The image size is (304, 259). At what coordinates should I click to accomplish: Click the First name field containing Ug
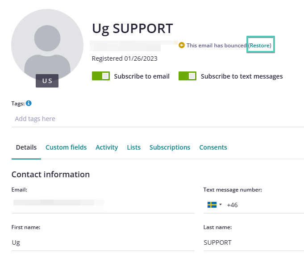pyautogui.click(x=103, y=242)
